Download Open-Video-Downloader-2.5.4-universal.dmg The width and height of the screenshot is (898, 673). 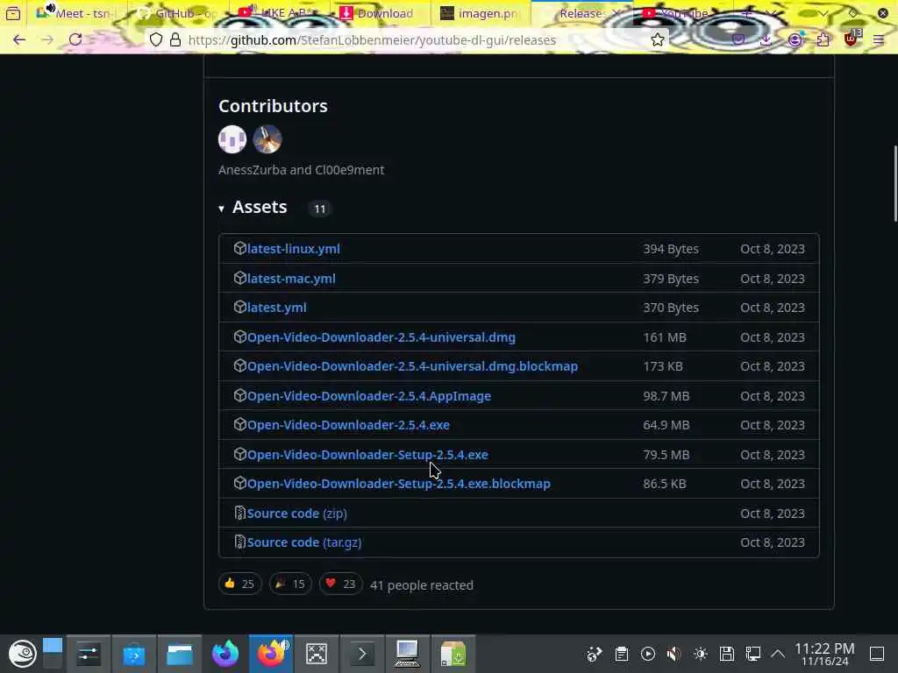[x=381, y=337]
